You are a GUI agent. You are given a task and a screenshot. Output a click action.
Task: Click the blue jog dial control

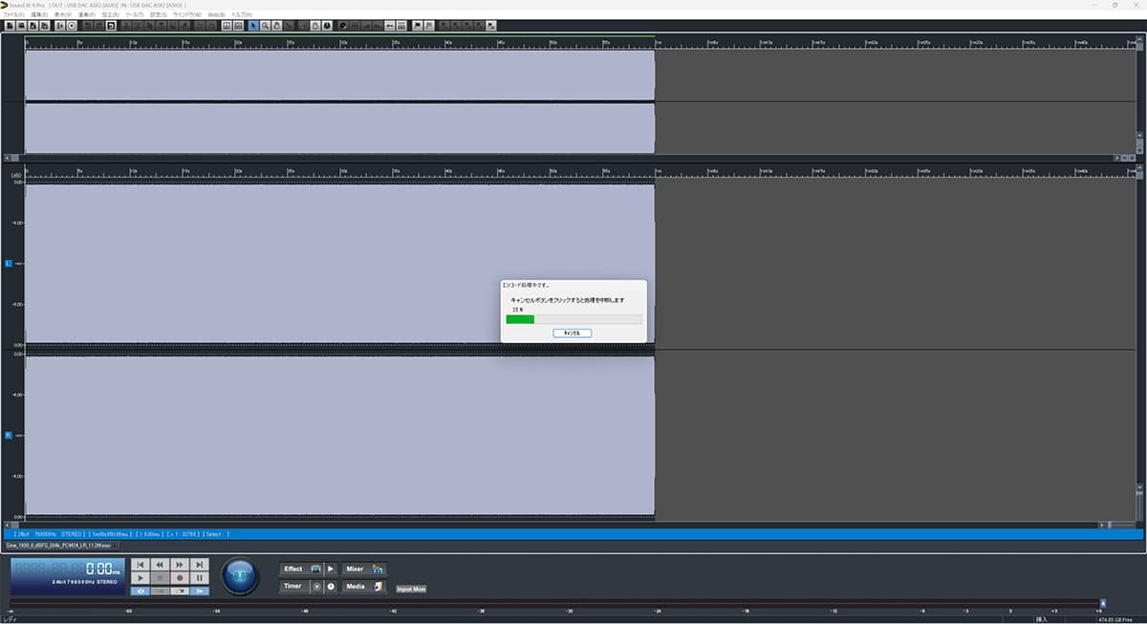click(x=239, y=577)
